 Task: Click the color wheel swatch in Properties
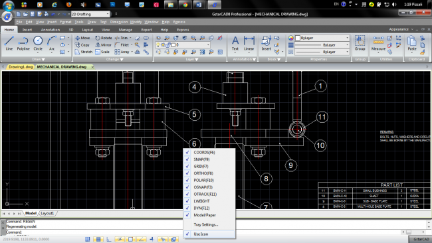tap(291, 38)
